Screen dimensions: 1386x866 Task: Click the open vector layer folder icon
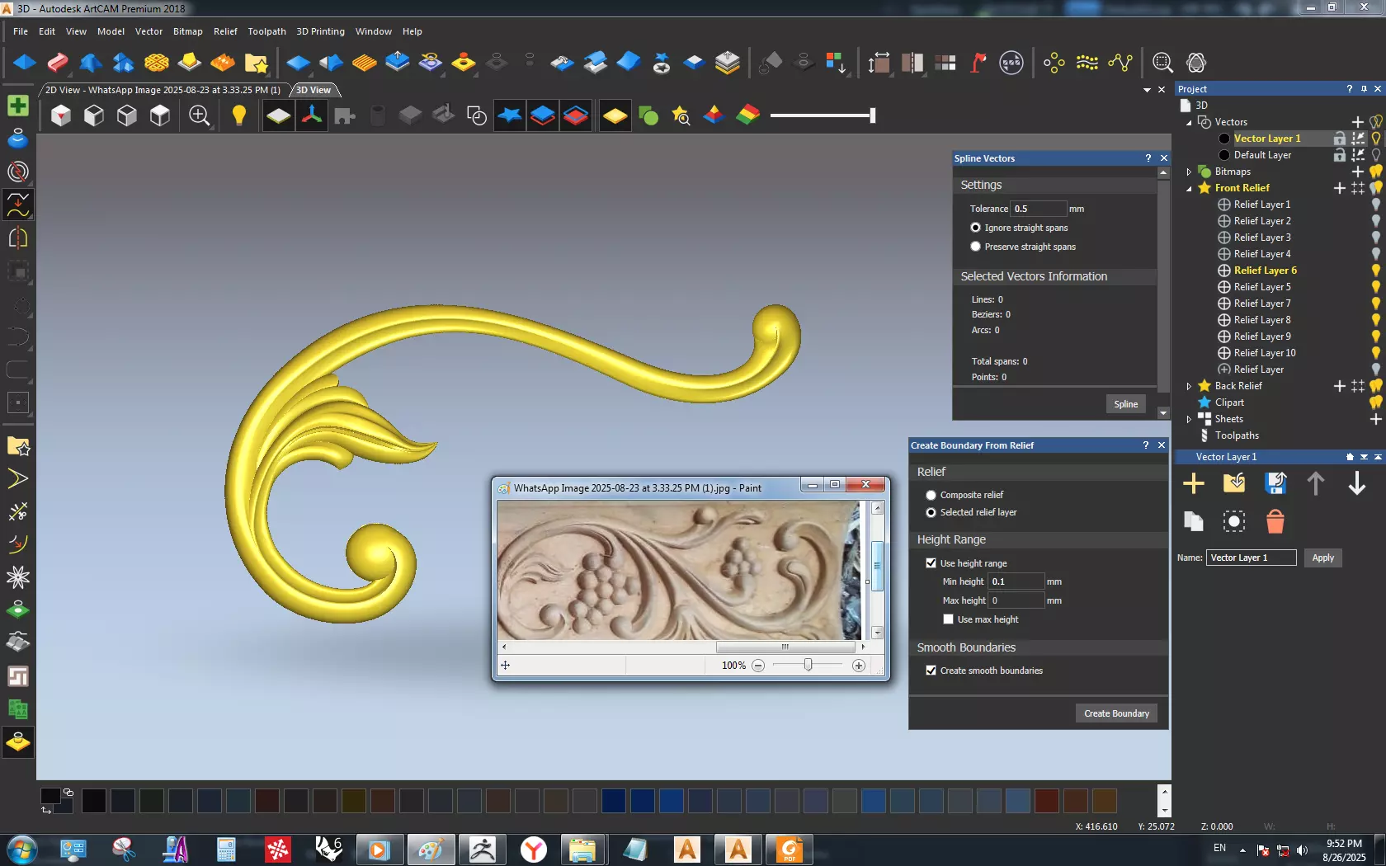1234,483
